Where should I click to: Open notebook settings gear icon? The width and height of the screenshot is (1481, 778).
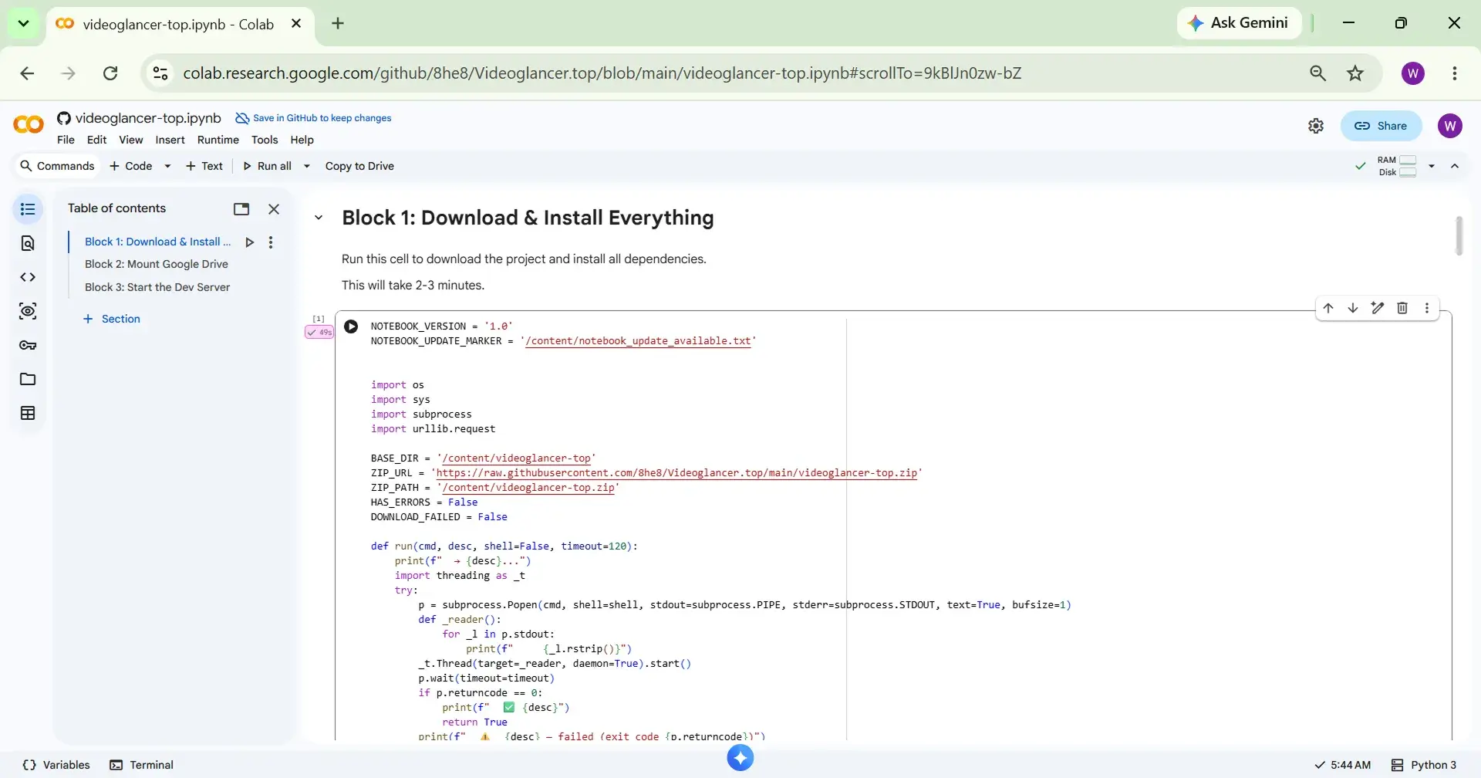pyautogui.click(x=1316, y=126)
